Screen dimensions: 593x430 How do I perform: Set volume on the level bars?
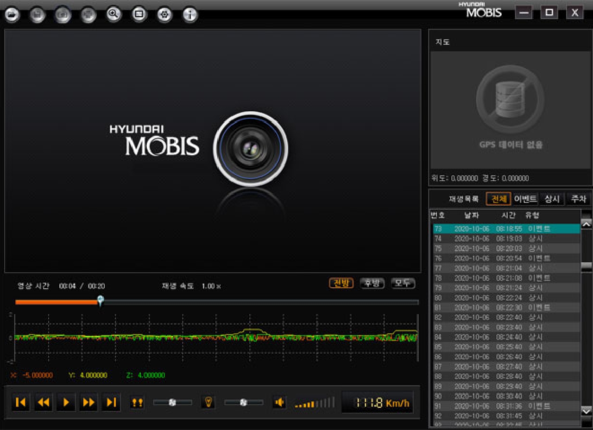(x=315, y=402)
